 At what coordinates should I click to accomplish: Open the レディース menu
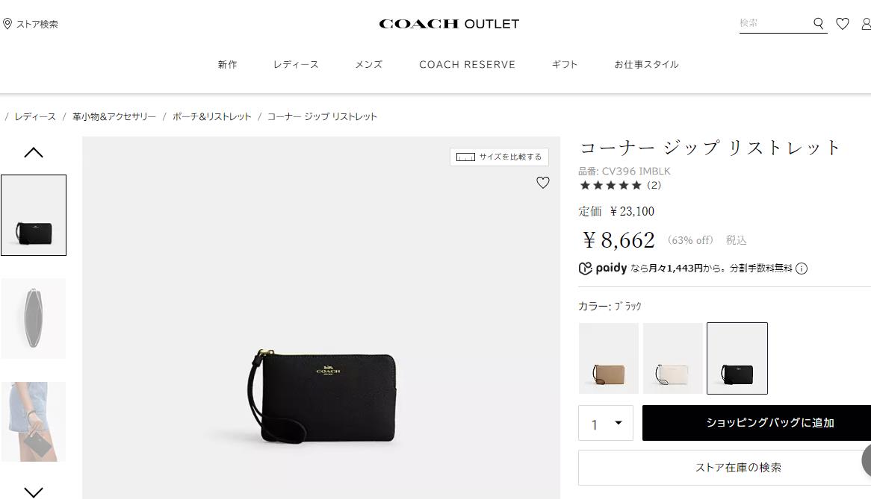pyautogui.click(x=296, y=64)
